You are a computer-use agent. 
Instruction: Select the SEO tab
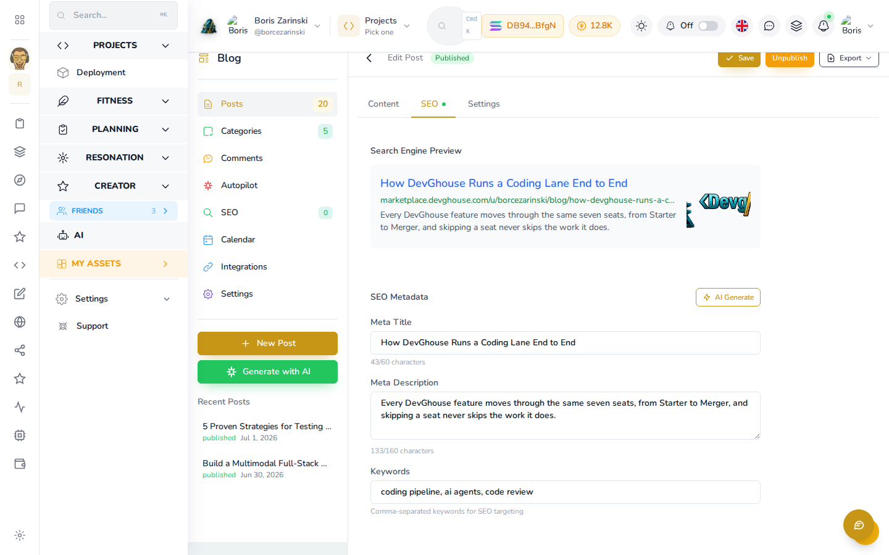click(433, 104)
